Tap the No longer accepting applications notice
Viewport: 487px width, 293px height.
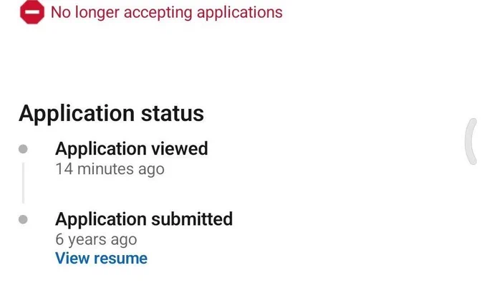coord(166,12)
